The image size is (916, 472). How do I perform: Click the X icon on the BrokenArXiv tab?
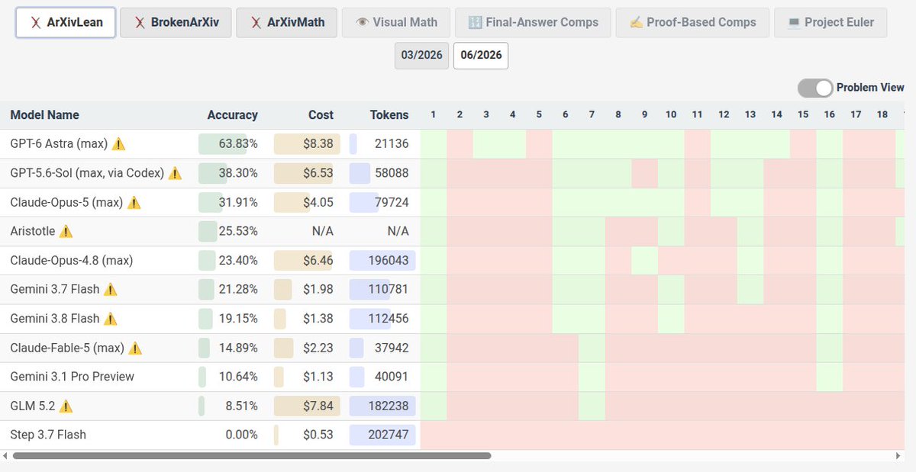(x=139, y=23)
